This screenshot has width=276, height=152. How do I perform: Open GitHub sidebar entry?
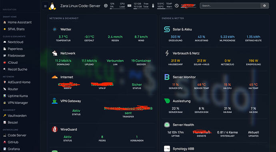point(11,142)
